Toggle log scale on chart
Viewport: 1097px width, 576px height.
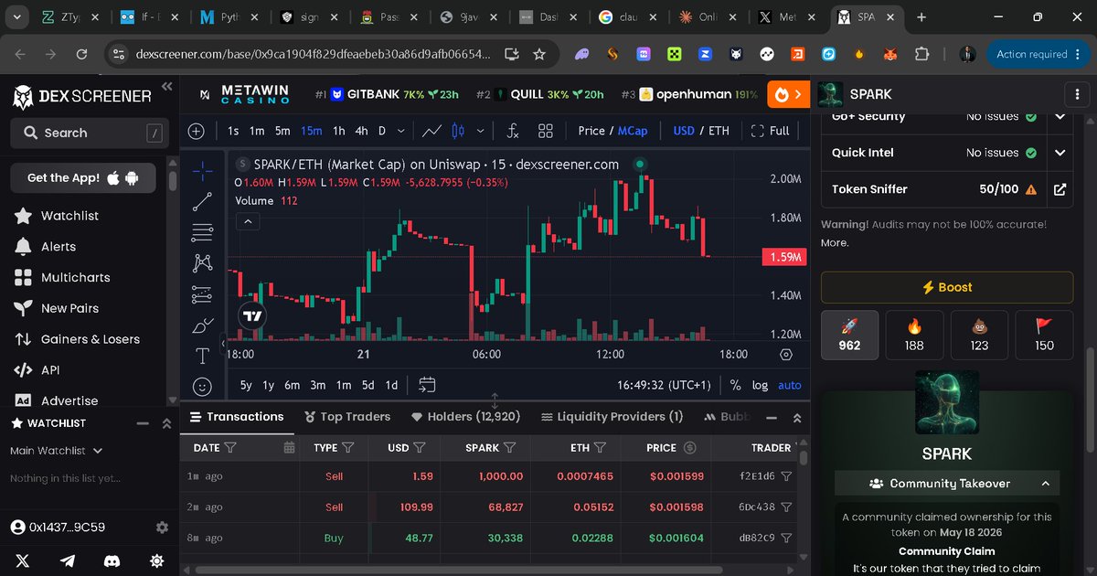coord(760,385)
